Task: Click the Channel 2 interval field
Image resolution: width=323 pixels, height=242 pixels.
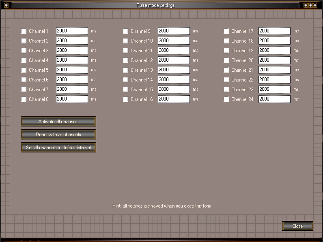Action: [x=72, y=41]
